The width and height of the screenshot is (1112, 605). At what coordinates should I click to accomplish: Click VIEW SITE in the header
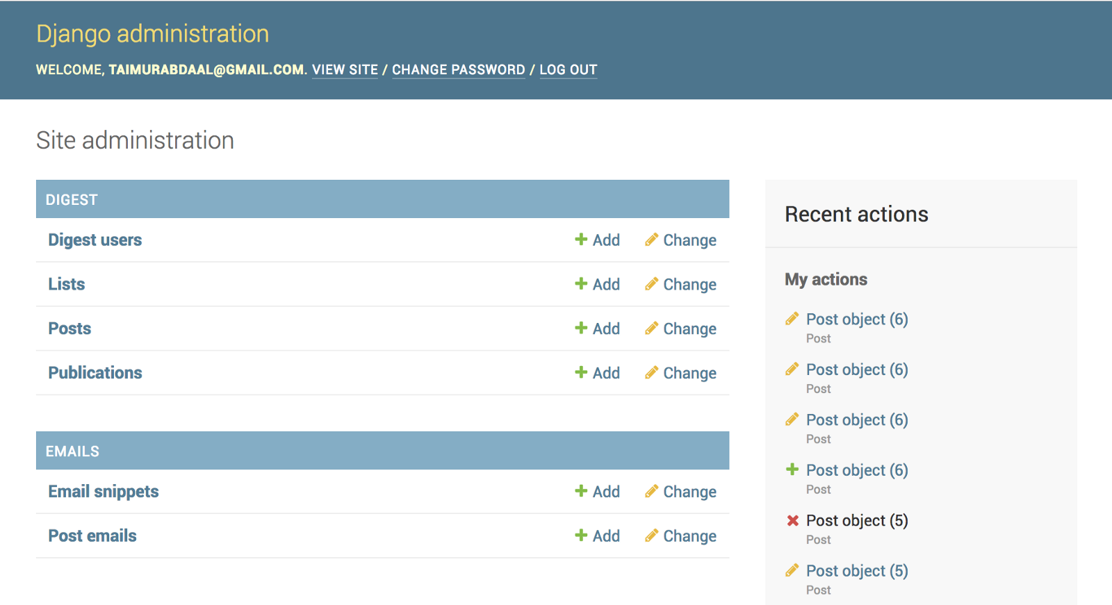click(345, 69)
